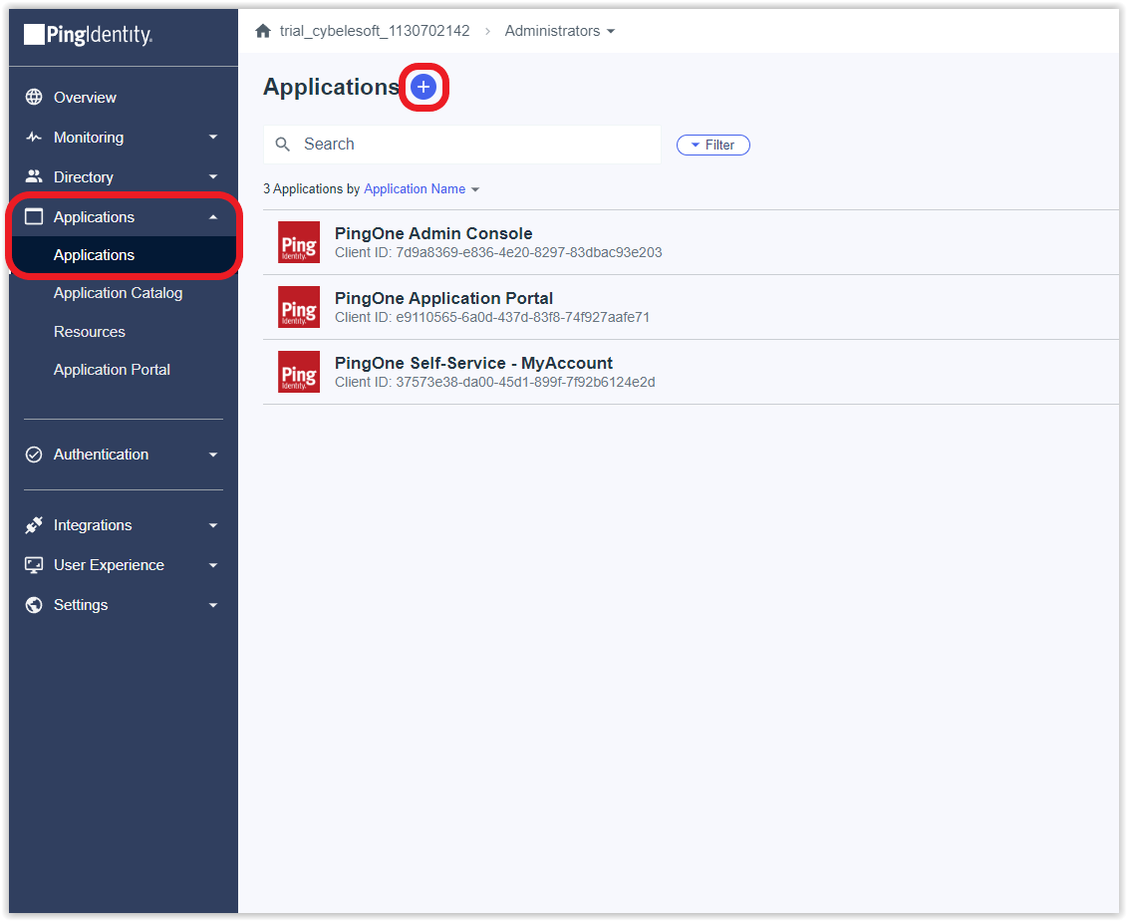
Task: Expand the Monitoring menu arrow
Action: tap(213, 137)
